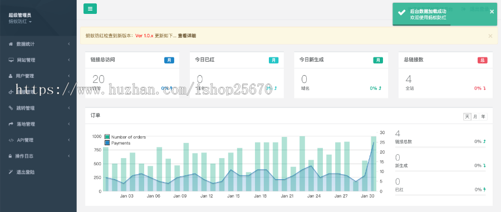
Task: Click the red Ver 1.0.x version text
Action: coord(144,36)
